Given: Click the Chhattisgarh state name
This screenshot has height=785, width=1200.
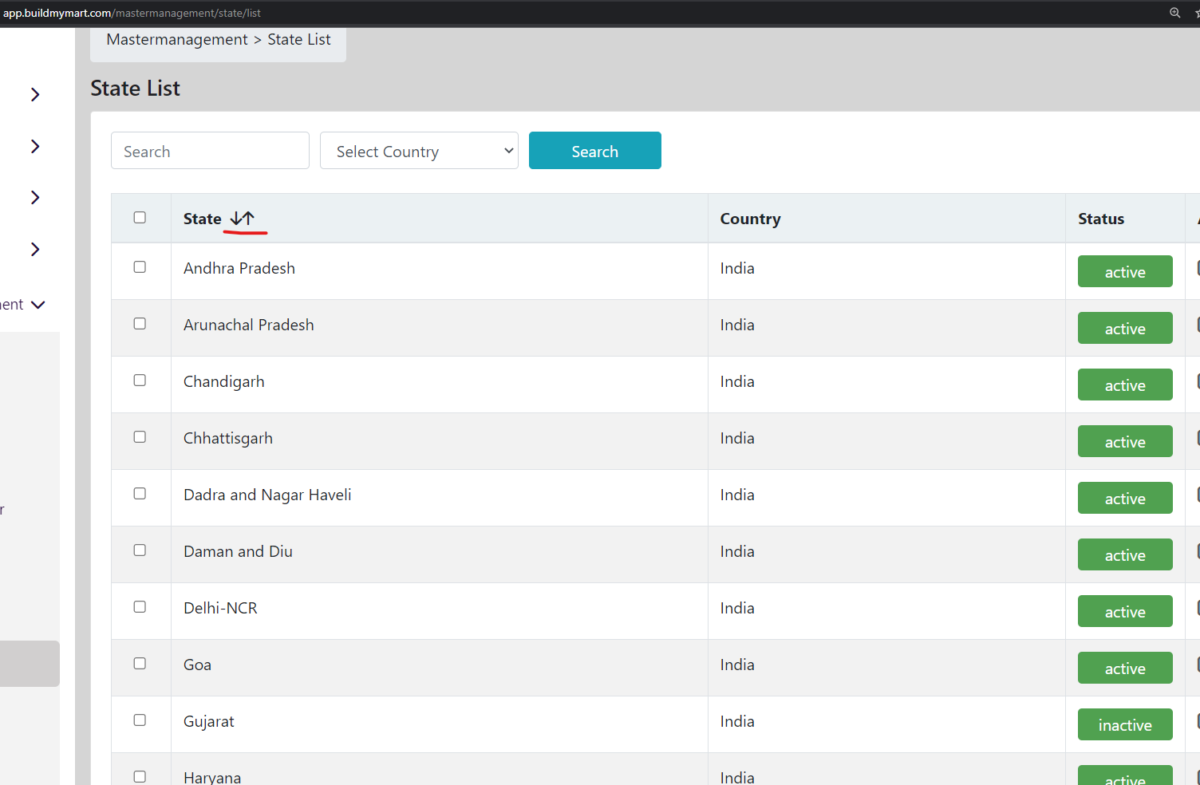Looking at the screenshot, I should tap(228, 438).
